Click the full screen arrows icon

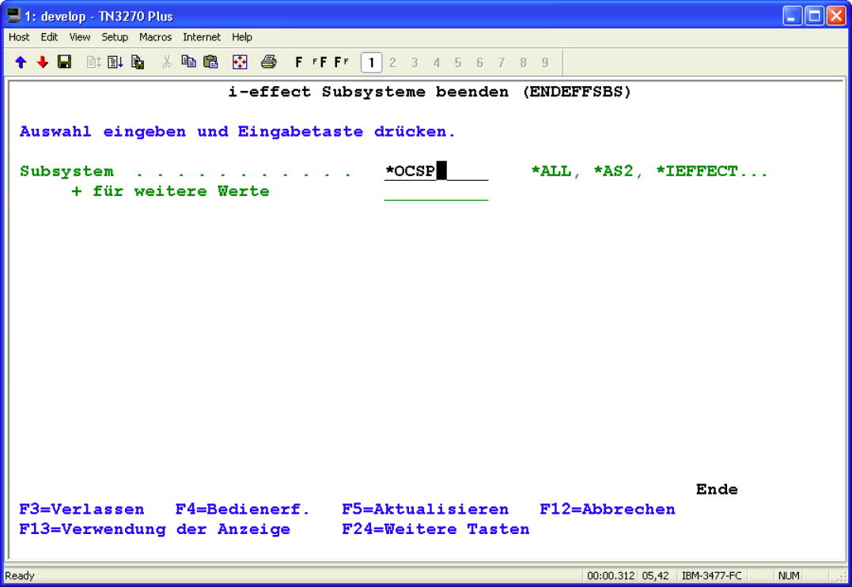pyautogui.click(x=240, y=62)
